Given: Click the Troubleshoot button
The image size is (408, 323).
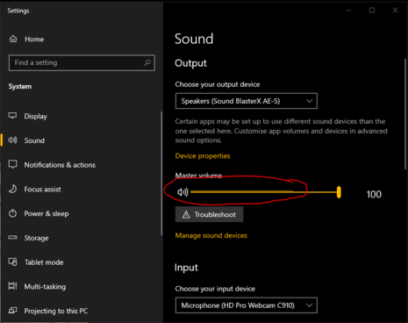Looking at the screenshot, I should tap(209, 214).
